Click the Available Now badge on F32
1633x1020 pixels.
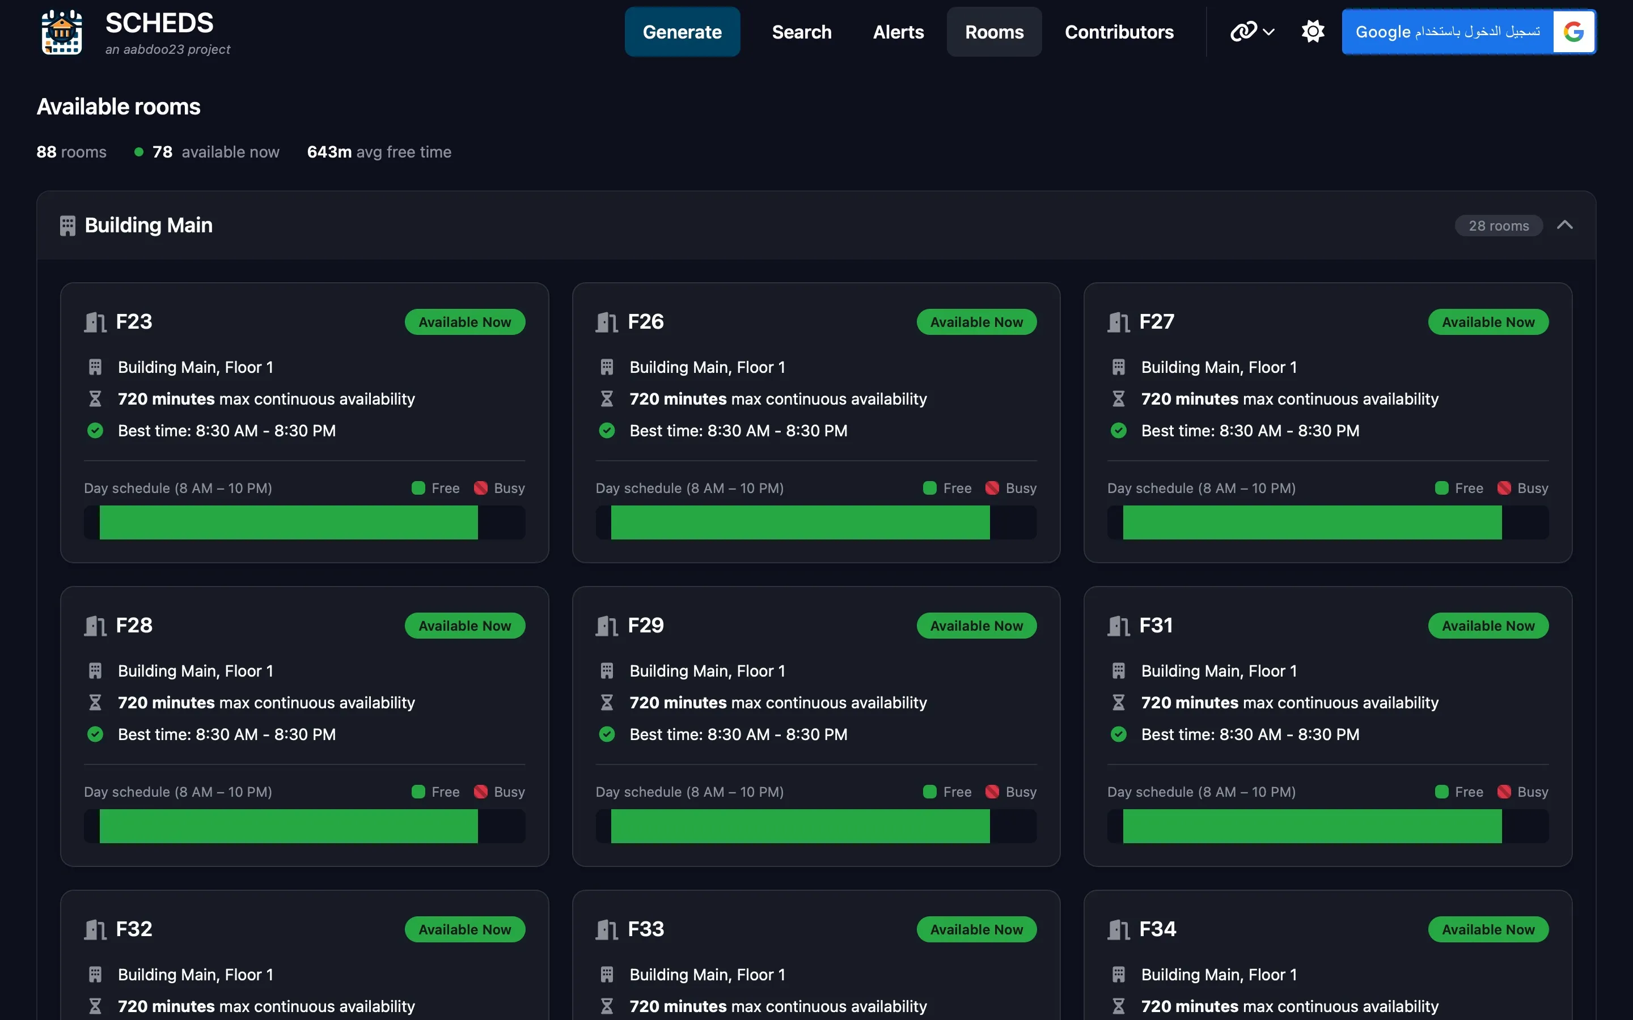pyautogui.click(x=465, y=929)
